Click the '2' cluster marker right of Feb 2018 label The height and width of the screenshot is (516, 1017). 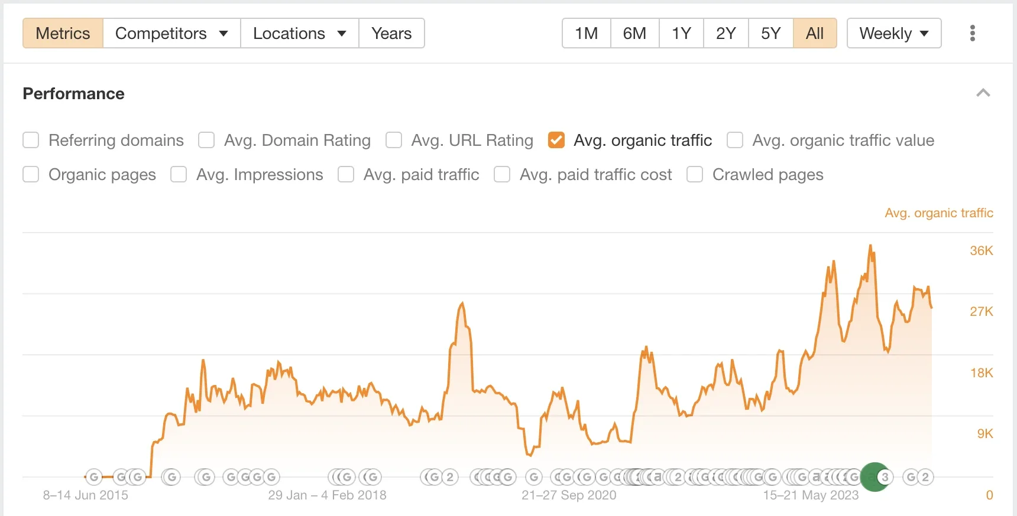pyautogui.click(x=450, y=477)
